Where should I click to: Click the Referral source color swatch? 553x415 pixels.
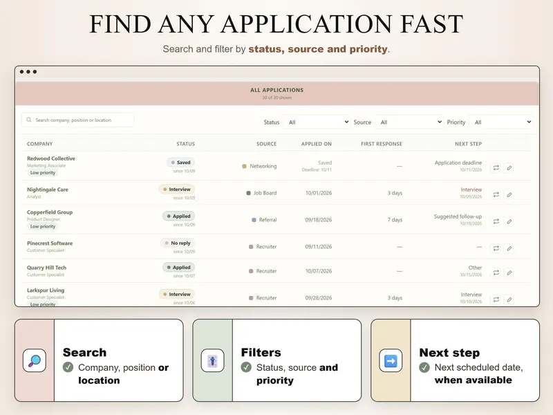click(254, 219)
